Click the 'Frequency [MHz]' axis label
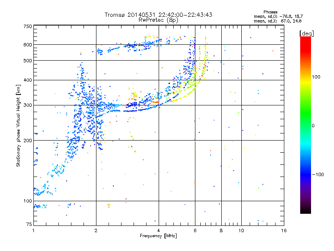The width and height of the screenshot is (334, 251). click(158, 236)
